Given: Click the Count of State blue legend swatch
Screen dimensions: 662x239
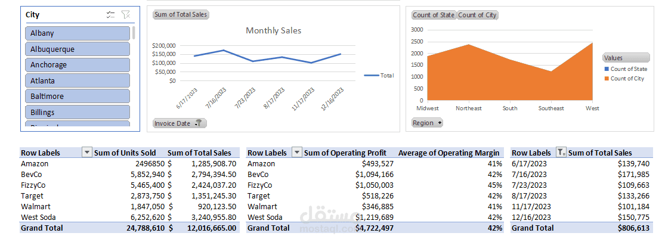Looking at the screenshot, I should coord(607,69).
